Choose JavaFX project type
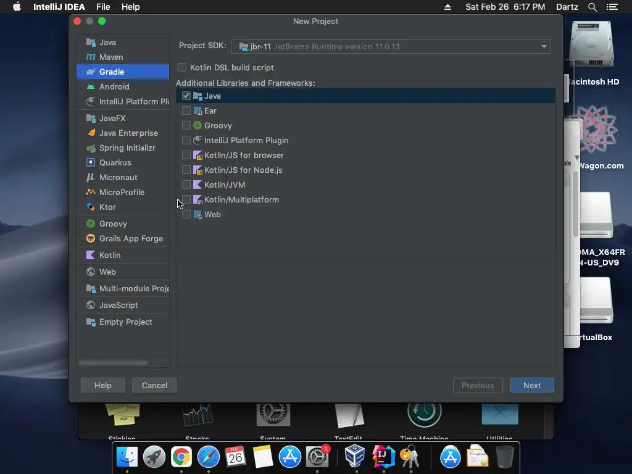Image resolution: width=632 pixels, height=474 pixels. [123, 118]
